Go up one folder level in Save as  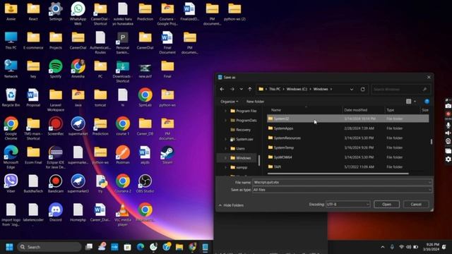click(250, 90)
